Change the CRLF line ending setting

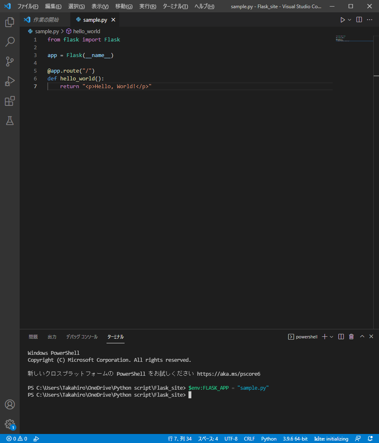pyautogui.click(x=249, y=438)
